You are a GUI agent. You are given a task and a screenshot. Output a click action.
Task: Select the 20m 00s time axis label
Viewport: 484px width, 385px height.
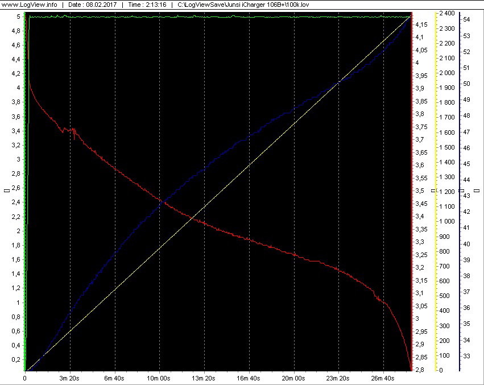(294, 378)
